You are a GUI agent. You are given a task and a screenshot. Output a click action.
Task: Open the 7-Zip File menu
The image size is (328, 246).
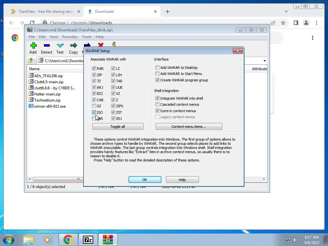tap(32, 37)
